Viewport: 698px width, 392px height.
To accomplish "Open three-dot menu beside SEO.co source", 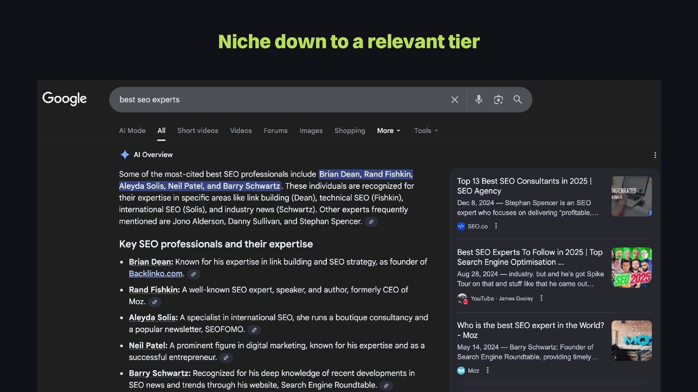I will 496,226.
